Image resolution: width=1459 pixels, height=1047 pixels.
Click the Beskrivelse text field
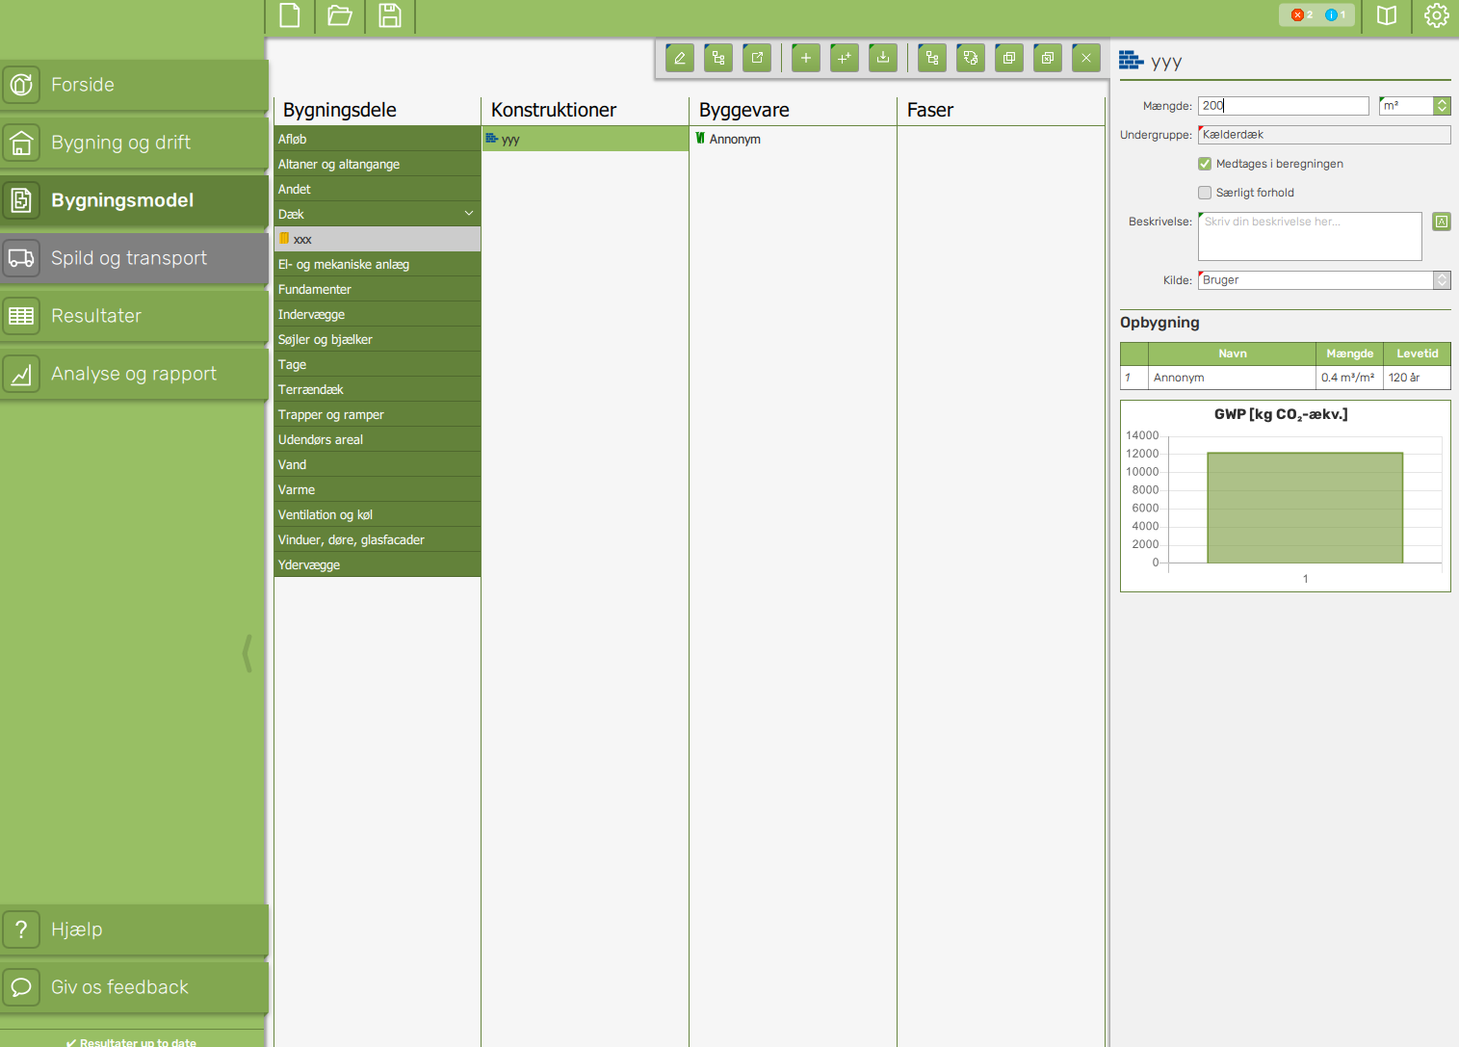pos(1309,237)
